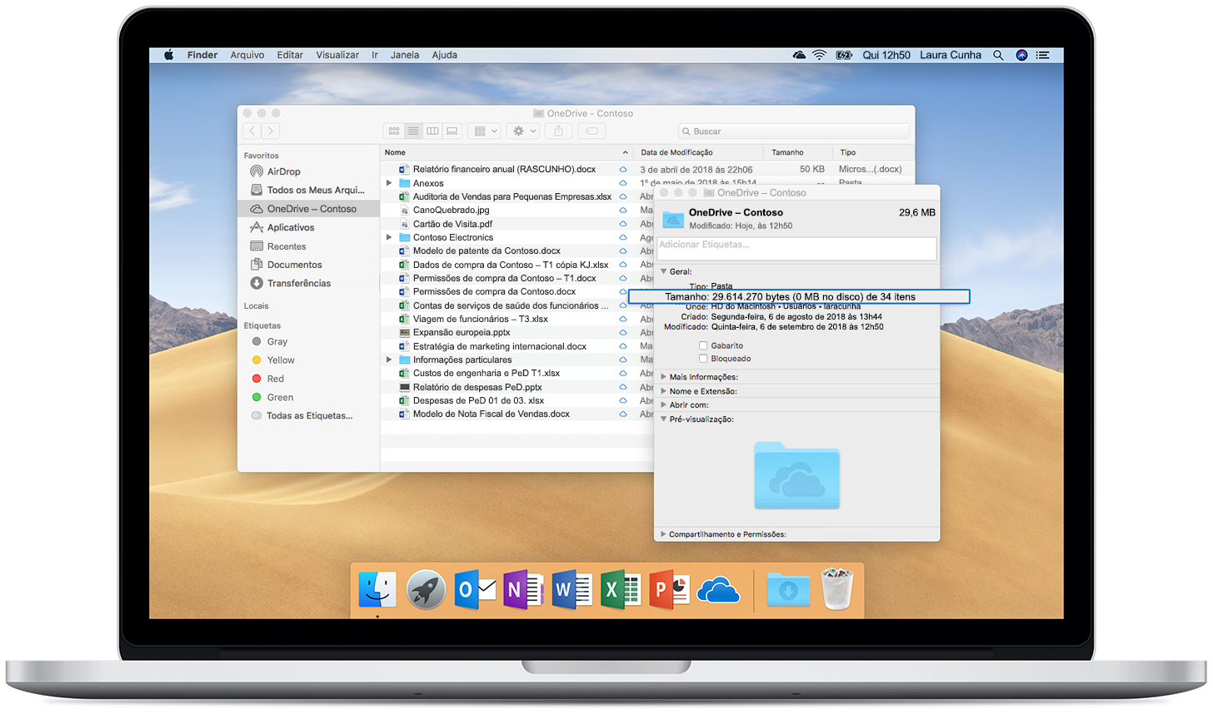Click the Buscar search field

[794, 131]
